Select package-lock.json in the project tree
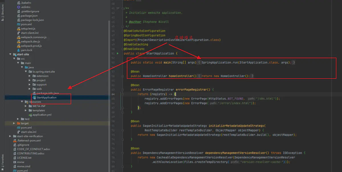 pyautogui.click(x=32, y=20)
